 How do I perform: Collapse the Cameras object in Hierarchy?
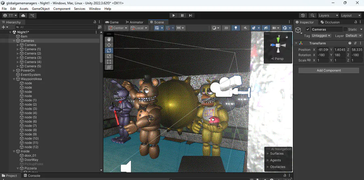[x=14, y=41]
